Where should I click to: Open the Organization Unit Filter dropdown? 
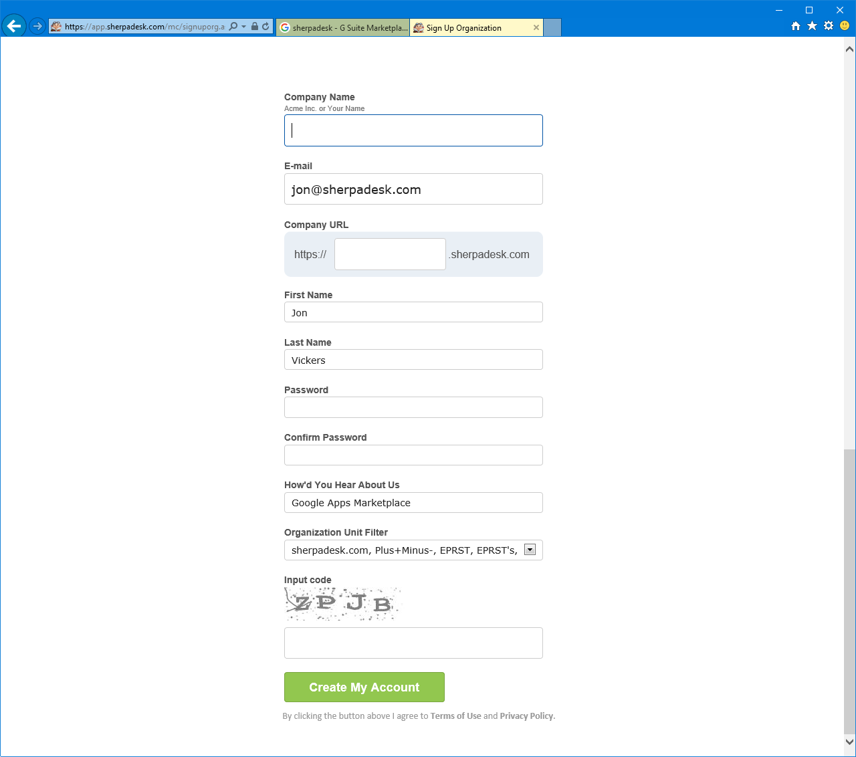[x=530, y=549]
